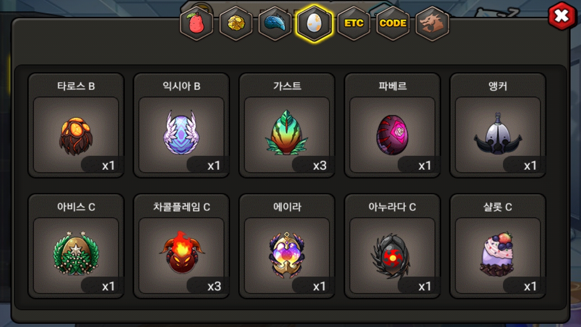The image size is (581, 327).
Task: Open the red fruit category tab
Action: (x=196, y=24)
